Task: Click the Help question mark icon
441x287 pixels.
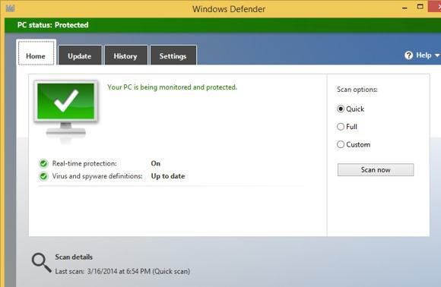Action: (x=408, y=55)
